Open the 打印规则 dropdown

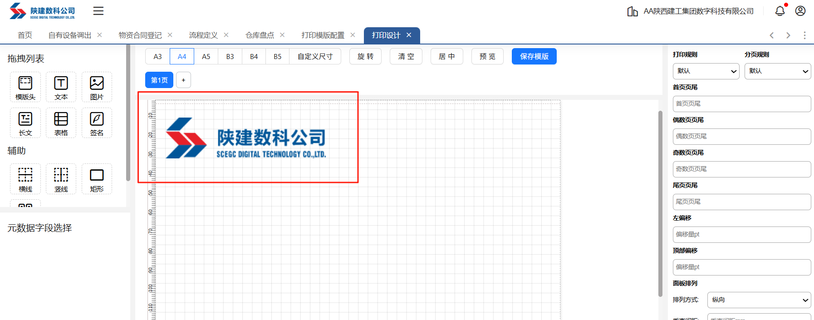point(706,71)
